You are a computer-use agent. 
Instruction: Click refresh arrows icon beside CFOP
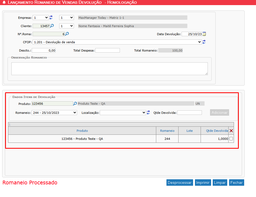pyautogui.click(x=204, y=42)
